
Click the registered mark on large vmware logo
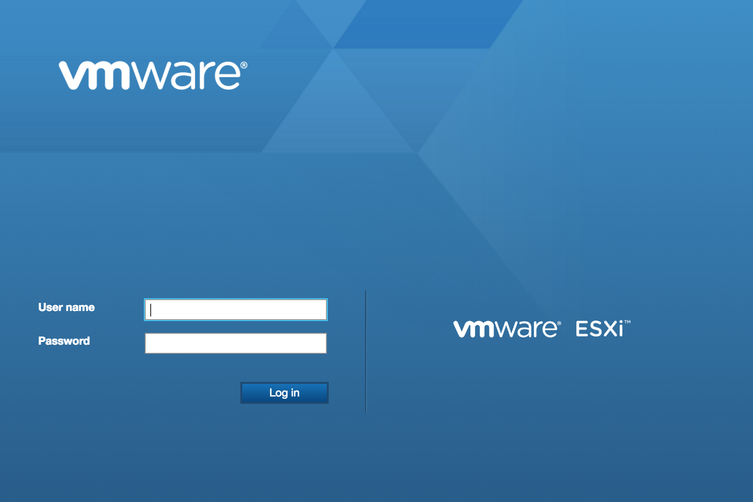pos(244,65)
